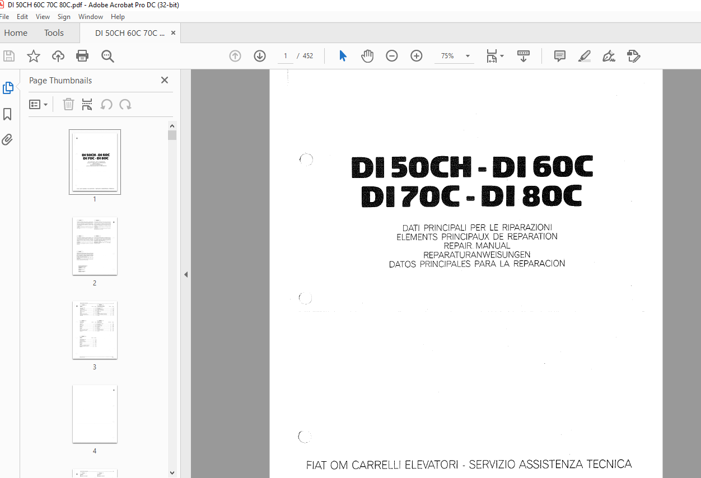
Task: Select the DI 50CH 60C 70C document tab
Action: [130, 33]
